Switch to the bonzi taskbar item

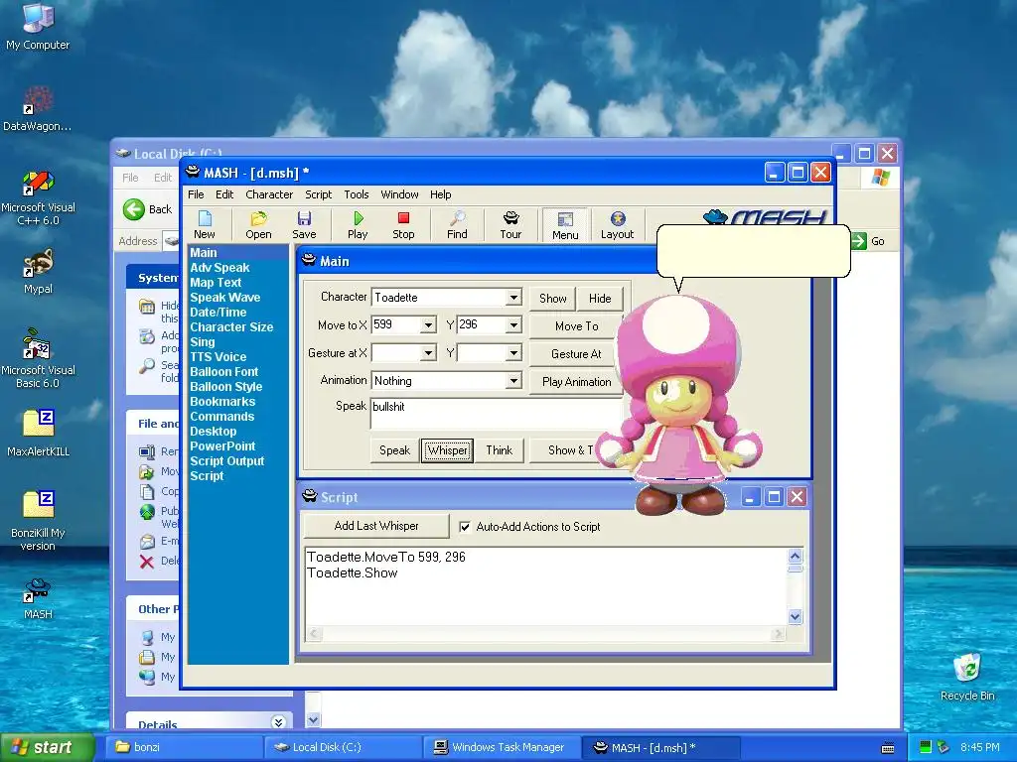[183, 747]
